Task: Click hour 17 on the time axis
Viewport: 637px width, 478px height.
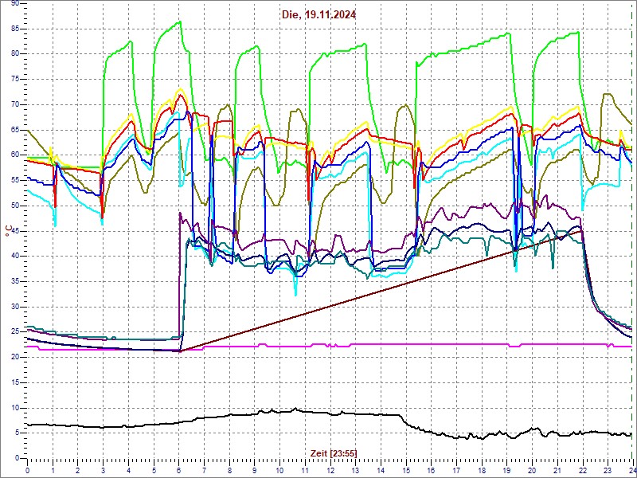Action: [456, 470]
